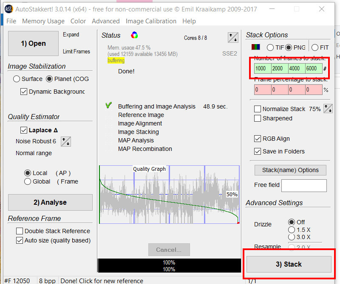The image size is (340, 284).
Task: Click the third frame percentage field
Action: [x=297, y=90]
